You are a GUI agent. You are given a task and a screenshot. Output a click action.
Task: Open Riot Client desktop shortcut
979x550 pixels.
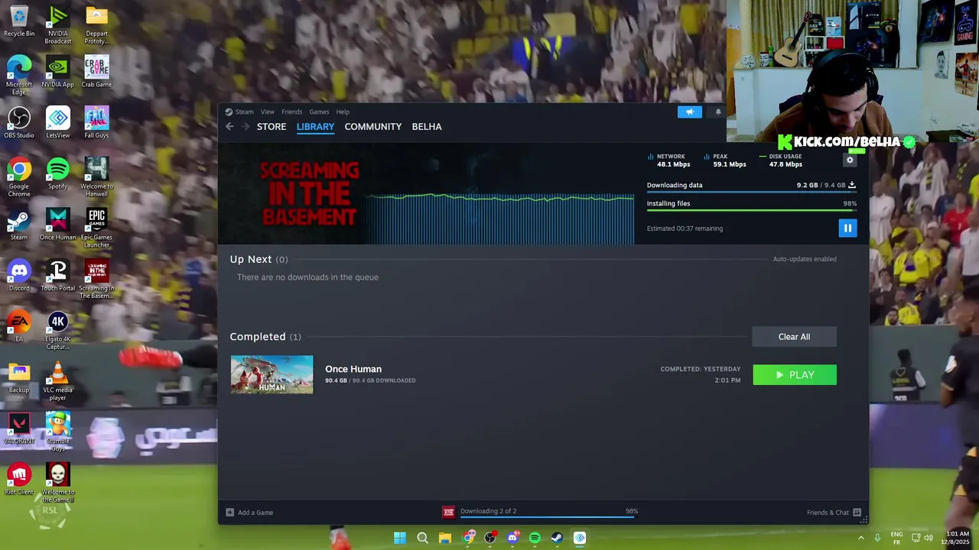coord(19,480)
